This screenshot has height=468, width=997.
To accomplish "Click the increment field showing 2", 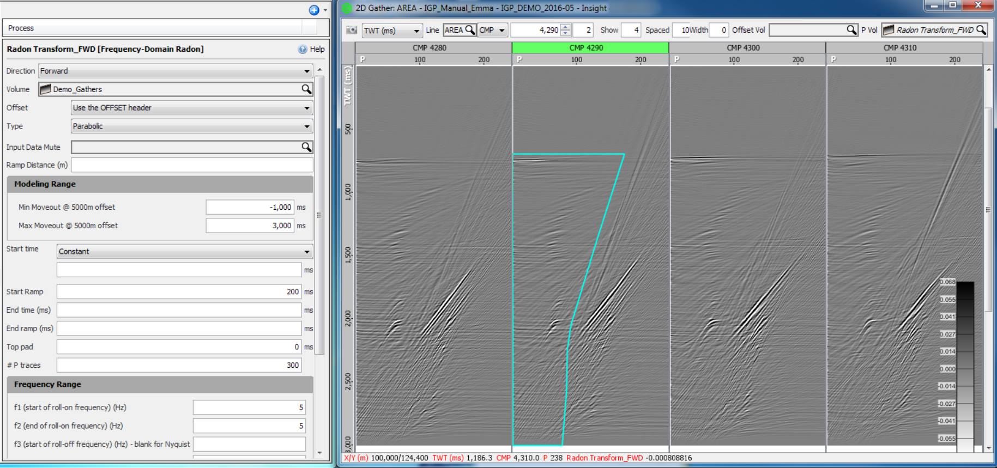I will coord(583,30).
